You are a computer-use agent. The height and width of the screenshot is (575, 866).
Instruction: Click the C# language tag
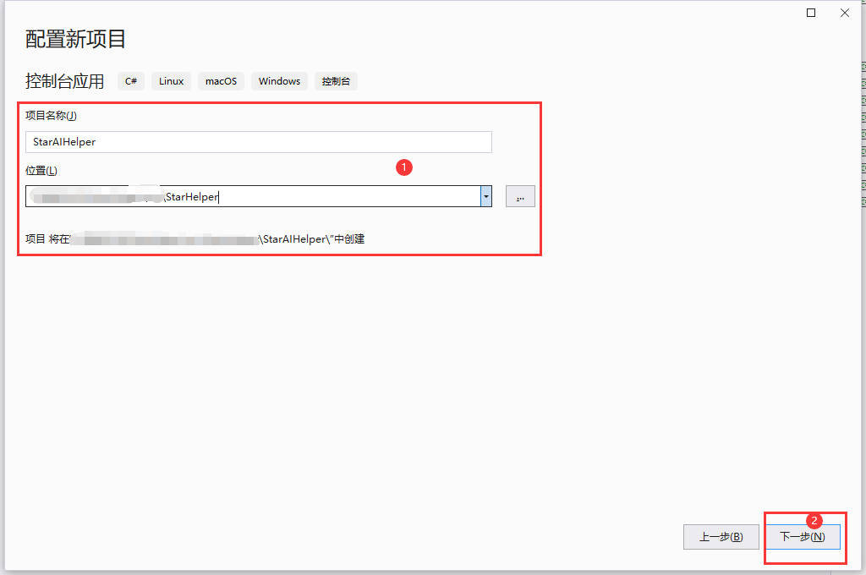(x=131, y=81)
